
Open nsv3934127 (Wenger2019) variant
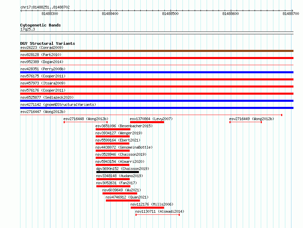coord(119,133)
